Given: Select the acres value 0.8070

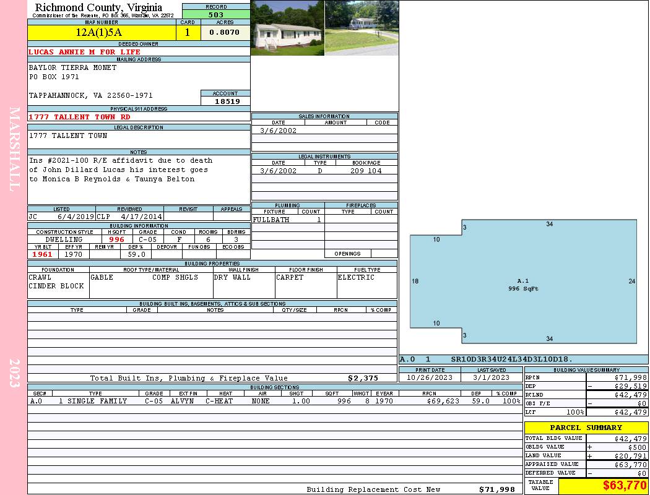Looking at the screenshot, I should click(x=224, y=33).
